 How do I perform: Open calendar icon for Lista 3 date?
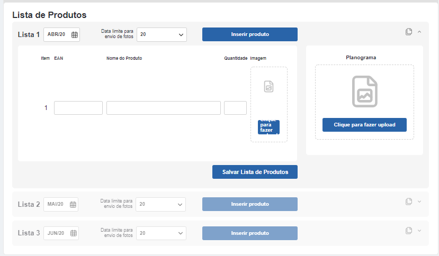point(74,233)
